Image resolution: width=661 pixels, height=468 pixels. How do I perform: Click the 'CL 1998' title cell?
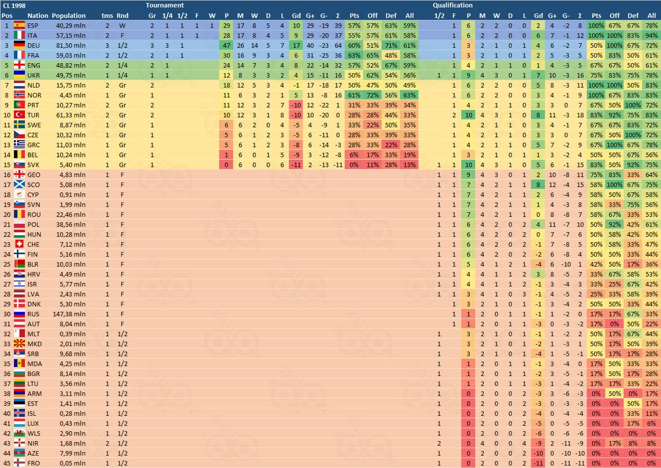click(14, 5)
